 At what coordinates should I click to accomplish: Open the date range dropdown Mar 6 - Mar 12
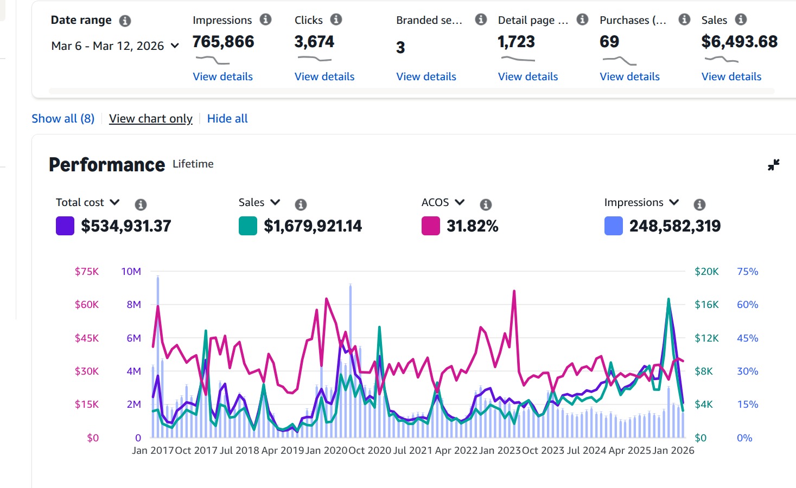point(115,46)
